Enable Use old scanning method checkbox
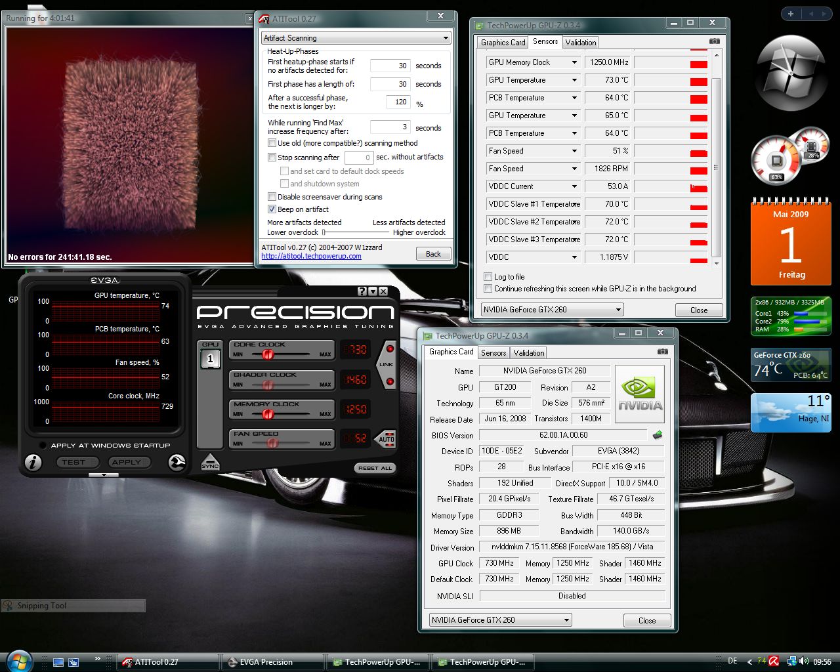This screenshot has height=672, width=840. point(272,143)
